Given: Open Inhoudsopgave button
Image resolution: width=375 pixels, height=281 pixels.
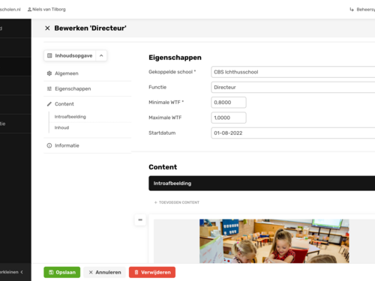Looking at the screenshot, I should [70, 55].
